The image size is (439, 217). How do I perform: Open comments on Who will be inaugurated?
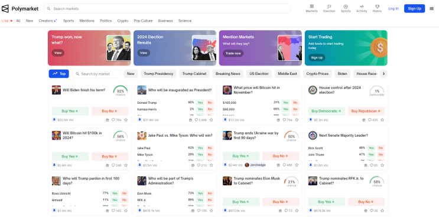click(x=200, y=120)
